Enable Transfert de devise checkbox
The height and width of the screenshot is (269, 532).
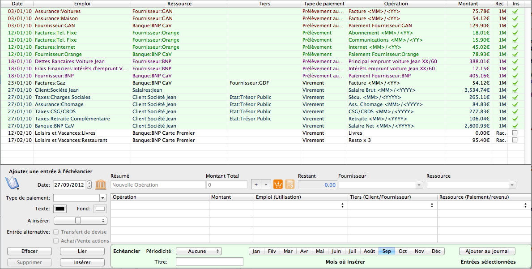click(x=56, y=232)
